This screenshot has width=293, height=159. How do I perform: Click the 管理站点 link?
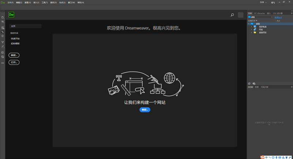coord(278,17)
